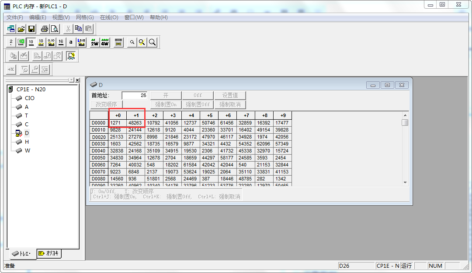This screenshot has height=273, width=472.
Task: Switch to 4W quad word display
Action: click(105, 42)
